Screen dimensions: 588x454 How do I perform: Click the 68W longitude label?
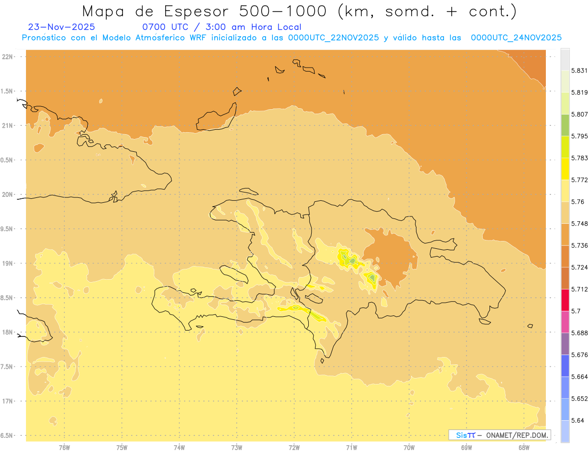(x=524, y=448)
